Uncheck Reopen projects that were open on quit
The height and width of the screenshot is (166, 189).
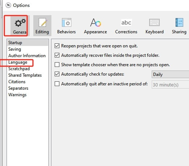click(57, 46)
